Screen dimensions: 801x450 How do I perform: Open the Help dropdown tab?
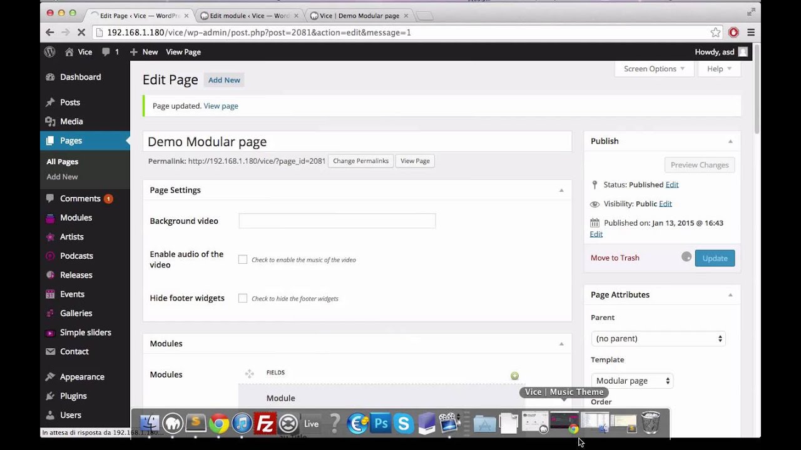pos(719,69)
